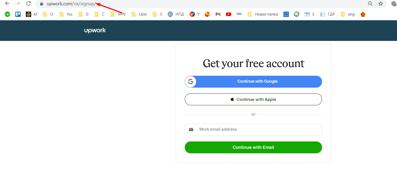Submit using Continue with Email

[253, 147]
